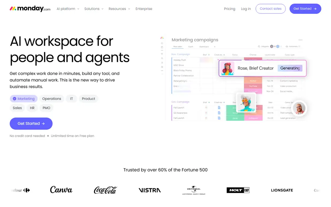Open the three-dot menu beside Marketing campaigns
331x207 pixels.
(300, 40)
